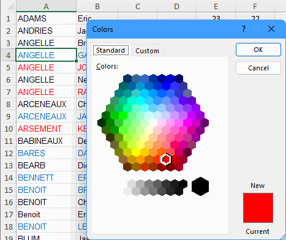
Task: Pick the large black hexagon swatch
Action: coord(200,186)
